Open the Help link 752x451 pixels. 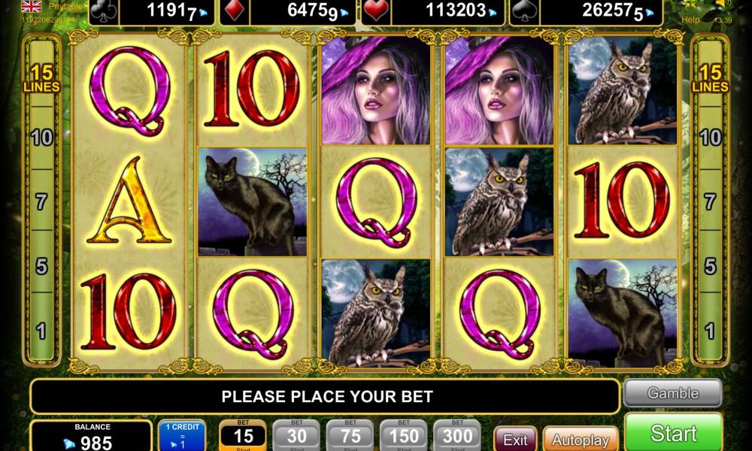pos(690,20)
